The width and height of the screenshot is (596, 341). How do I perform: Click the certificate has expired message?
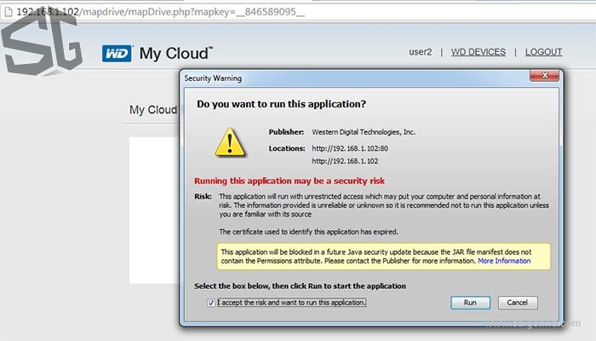coord(308,231)
